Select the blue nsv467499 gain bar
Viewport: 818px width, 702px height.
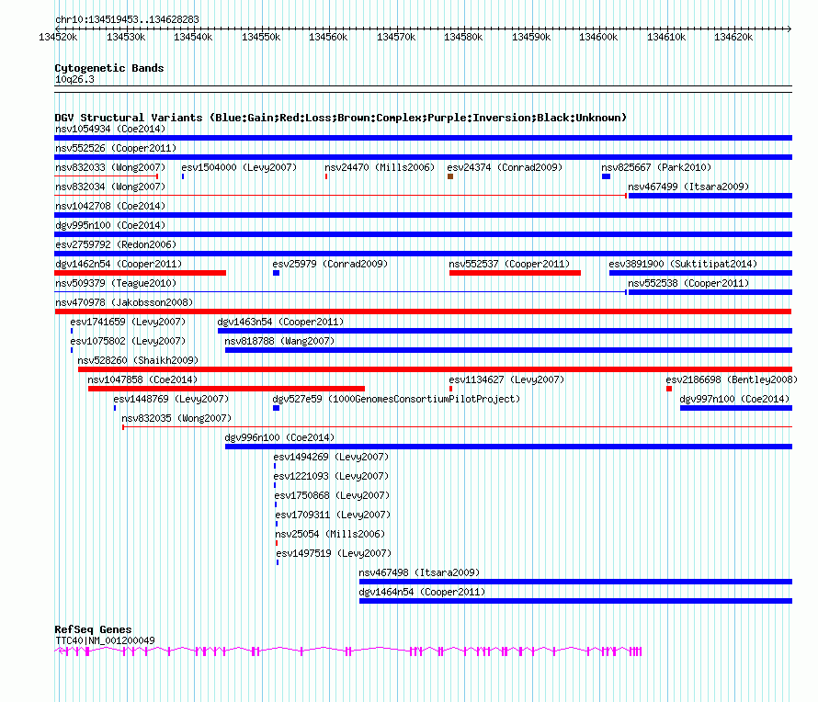pos(710,196)
